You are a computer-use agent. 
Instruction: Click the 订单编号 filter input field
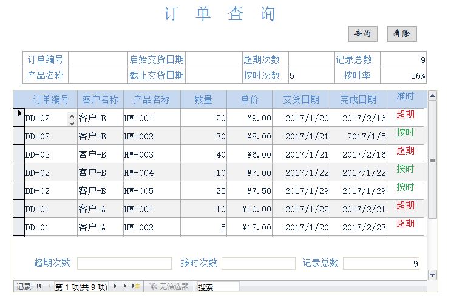98,59
